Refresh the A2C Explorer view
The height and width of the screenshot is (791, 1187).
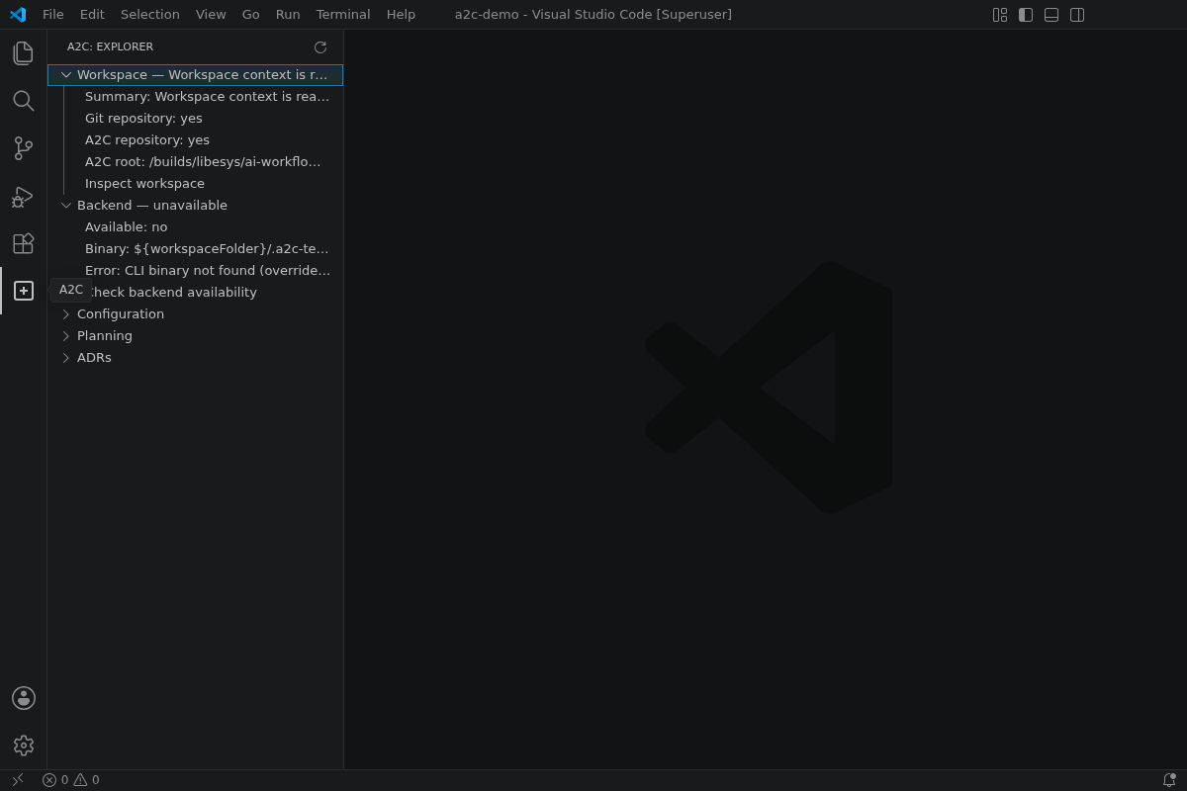click(x=320, y=47)
